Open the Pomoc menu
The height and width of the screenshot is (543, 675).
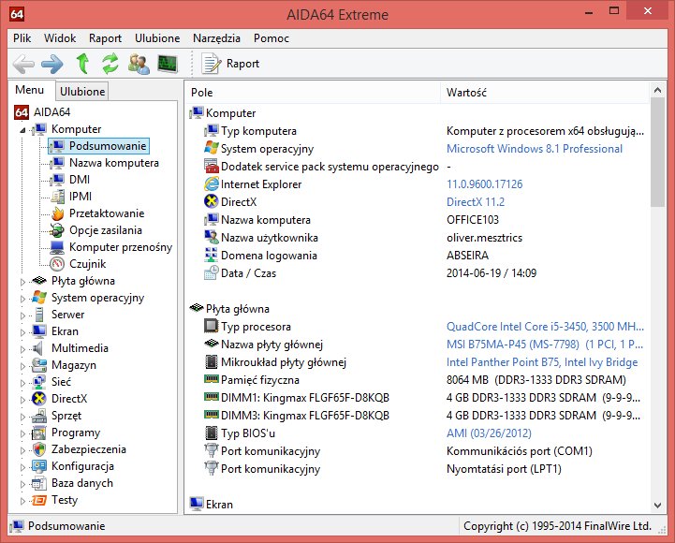[271, 38]
